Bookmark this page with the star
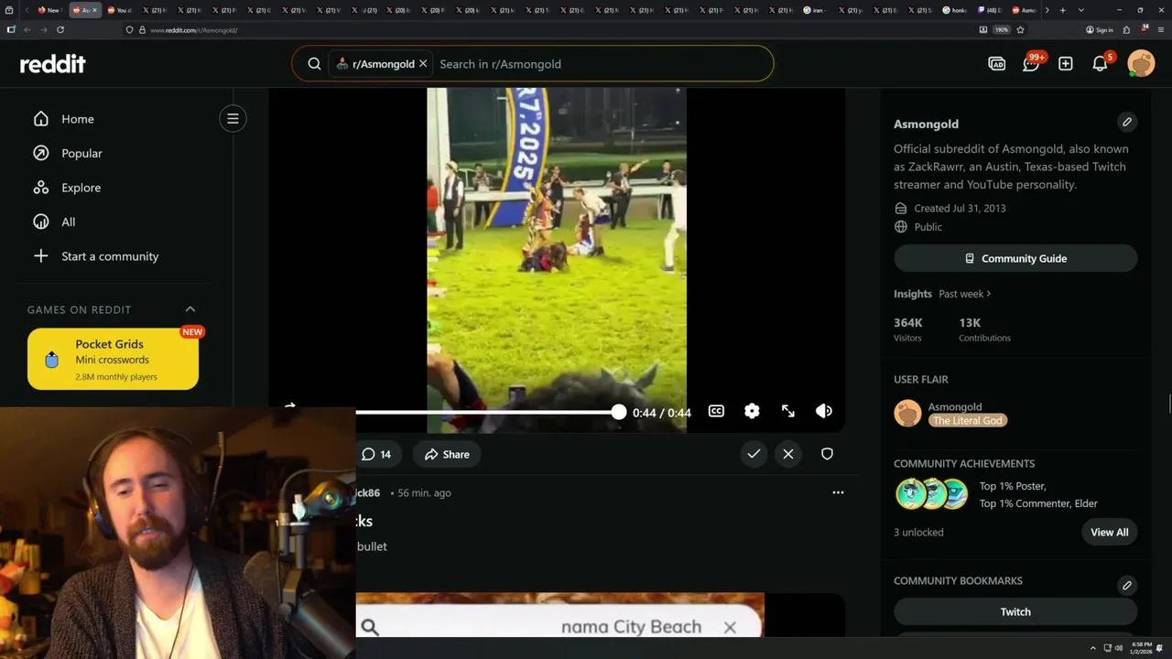Screen dimensions: 1172x659 [1020, 29]
